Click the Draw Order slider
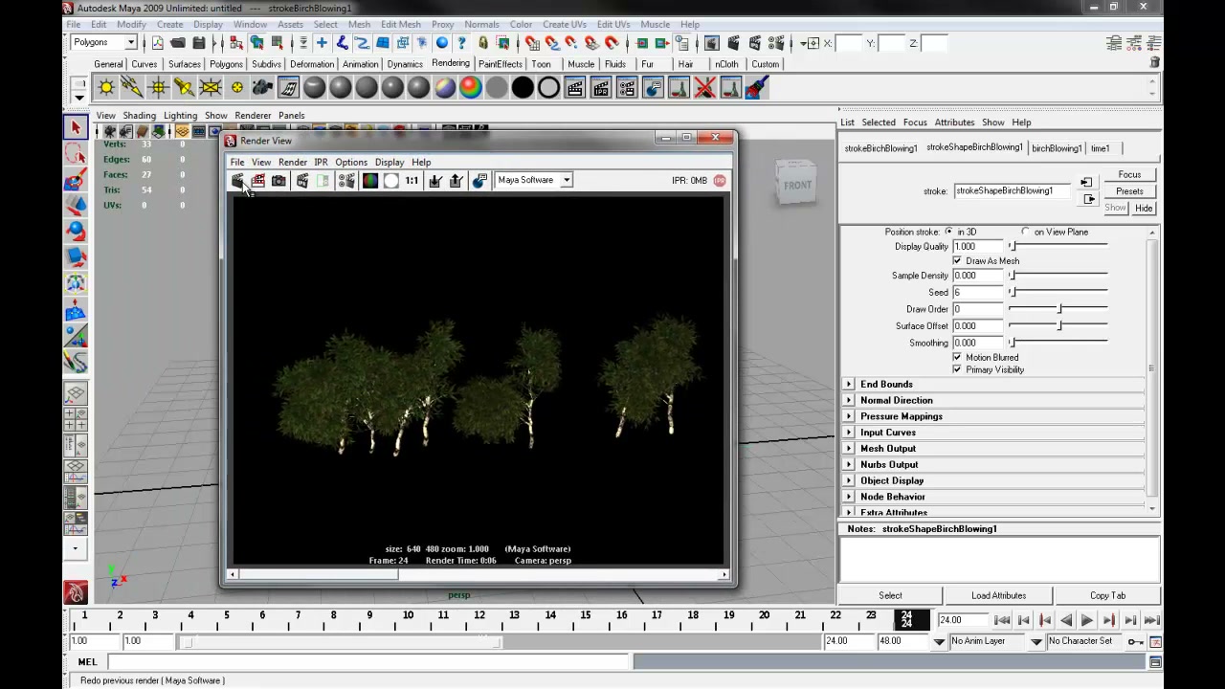The height and width of the screenshot is (689, 1225). pyautogui.click(x=1058, y=309)
